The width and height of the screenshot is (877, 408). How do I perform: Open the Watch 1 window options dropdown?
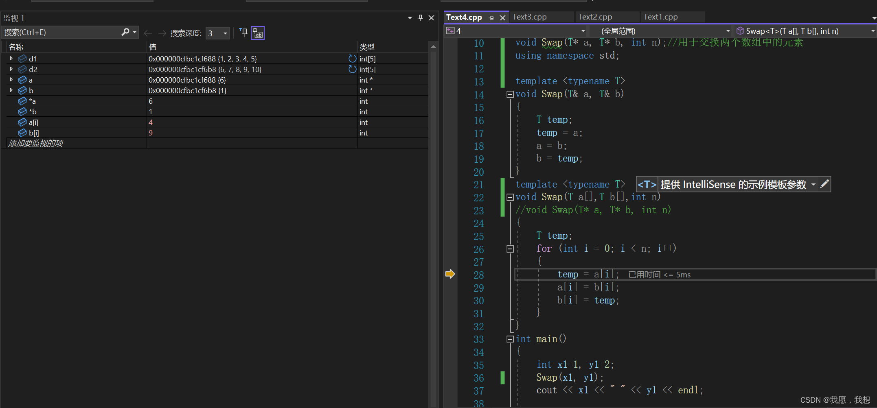point(410,18)
